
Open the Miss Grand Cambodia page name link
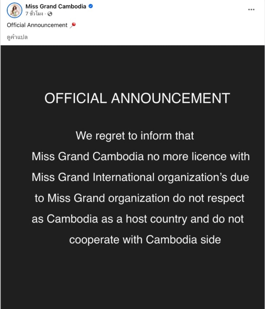(56, 6)
